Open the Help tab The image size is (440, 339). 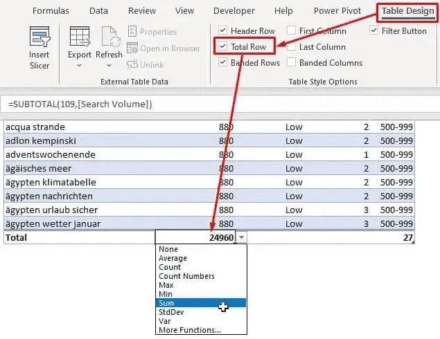tap(283, 11)
